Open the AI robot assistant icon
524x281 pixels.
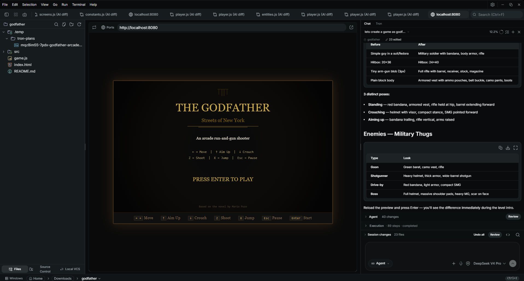coord(25,15)
